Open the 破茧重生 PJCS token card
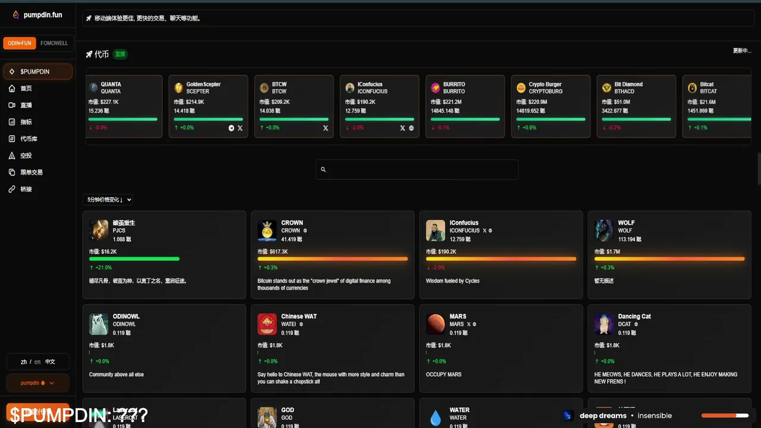The width and height of the screenshot is (761, 428). (164, 254)
